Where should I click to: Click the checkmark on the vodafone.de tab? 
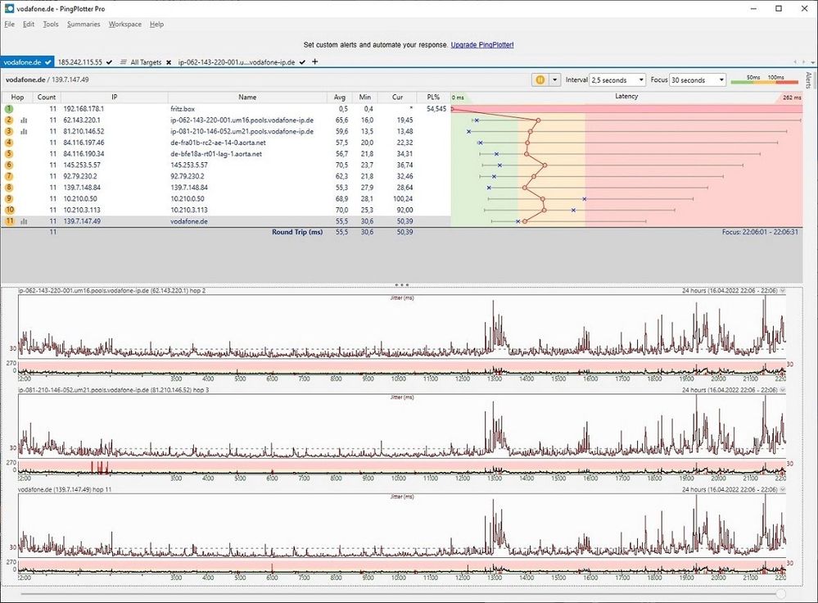click(48, 62)
